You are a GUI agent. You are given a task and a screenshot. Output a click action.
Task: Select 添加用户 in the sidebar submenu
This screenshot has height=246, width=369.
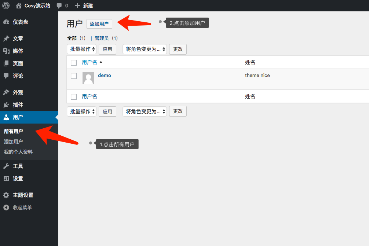coord(14,142)
